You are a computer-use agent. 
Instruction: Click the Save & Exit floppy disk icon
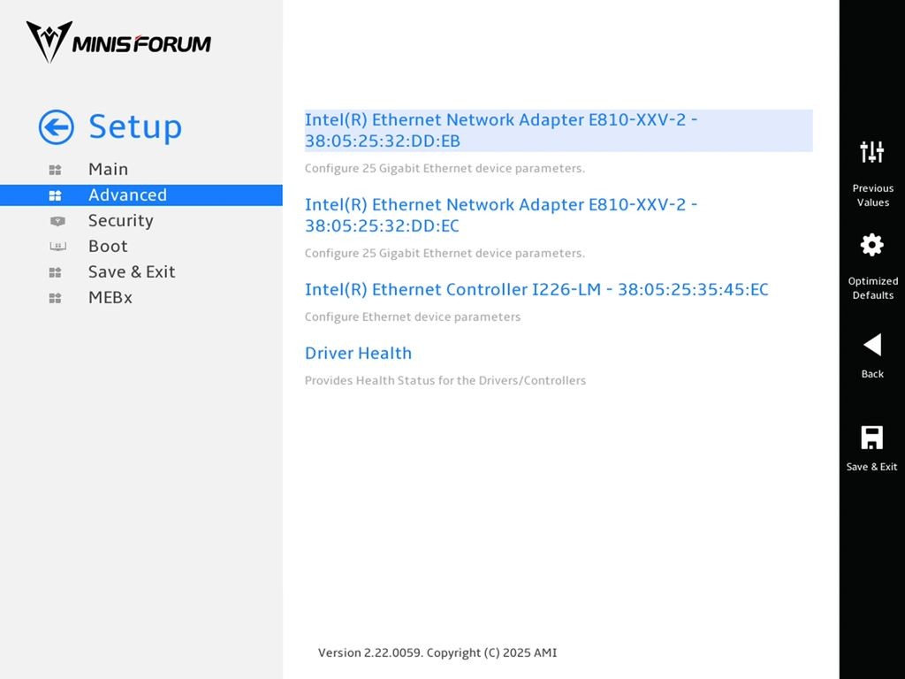[871, 437]
